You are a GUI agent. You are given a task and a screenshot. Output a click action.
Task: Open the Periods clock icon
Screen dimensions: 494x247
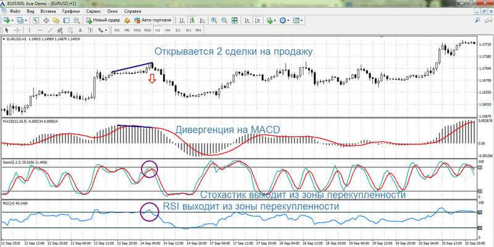click(283, 20)
